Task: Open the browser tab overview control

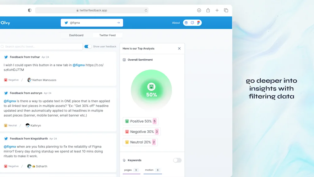Action: [226, 10]
